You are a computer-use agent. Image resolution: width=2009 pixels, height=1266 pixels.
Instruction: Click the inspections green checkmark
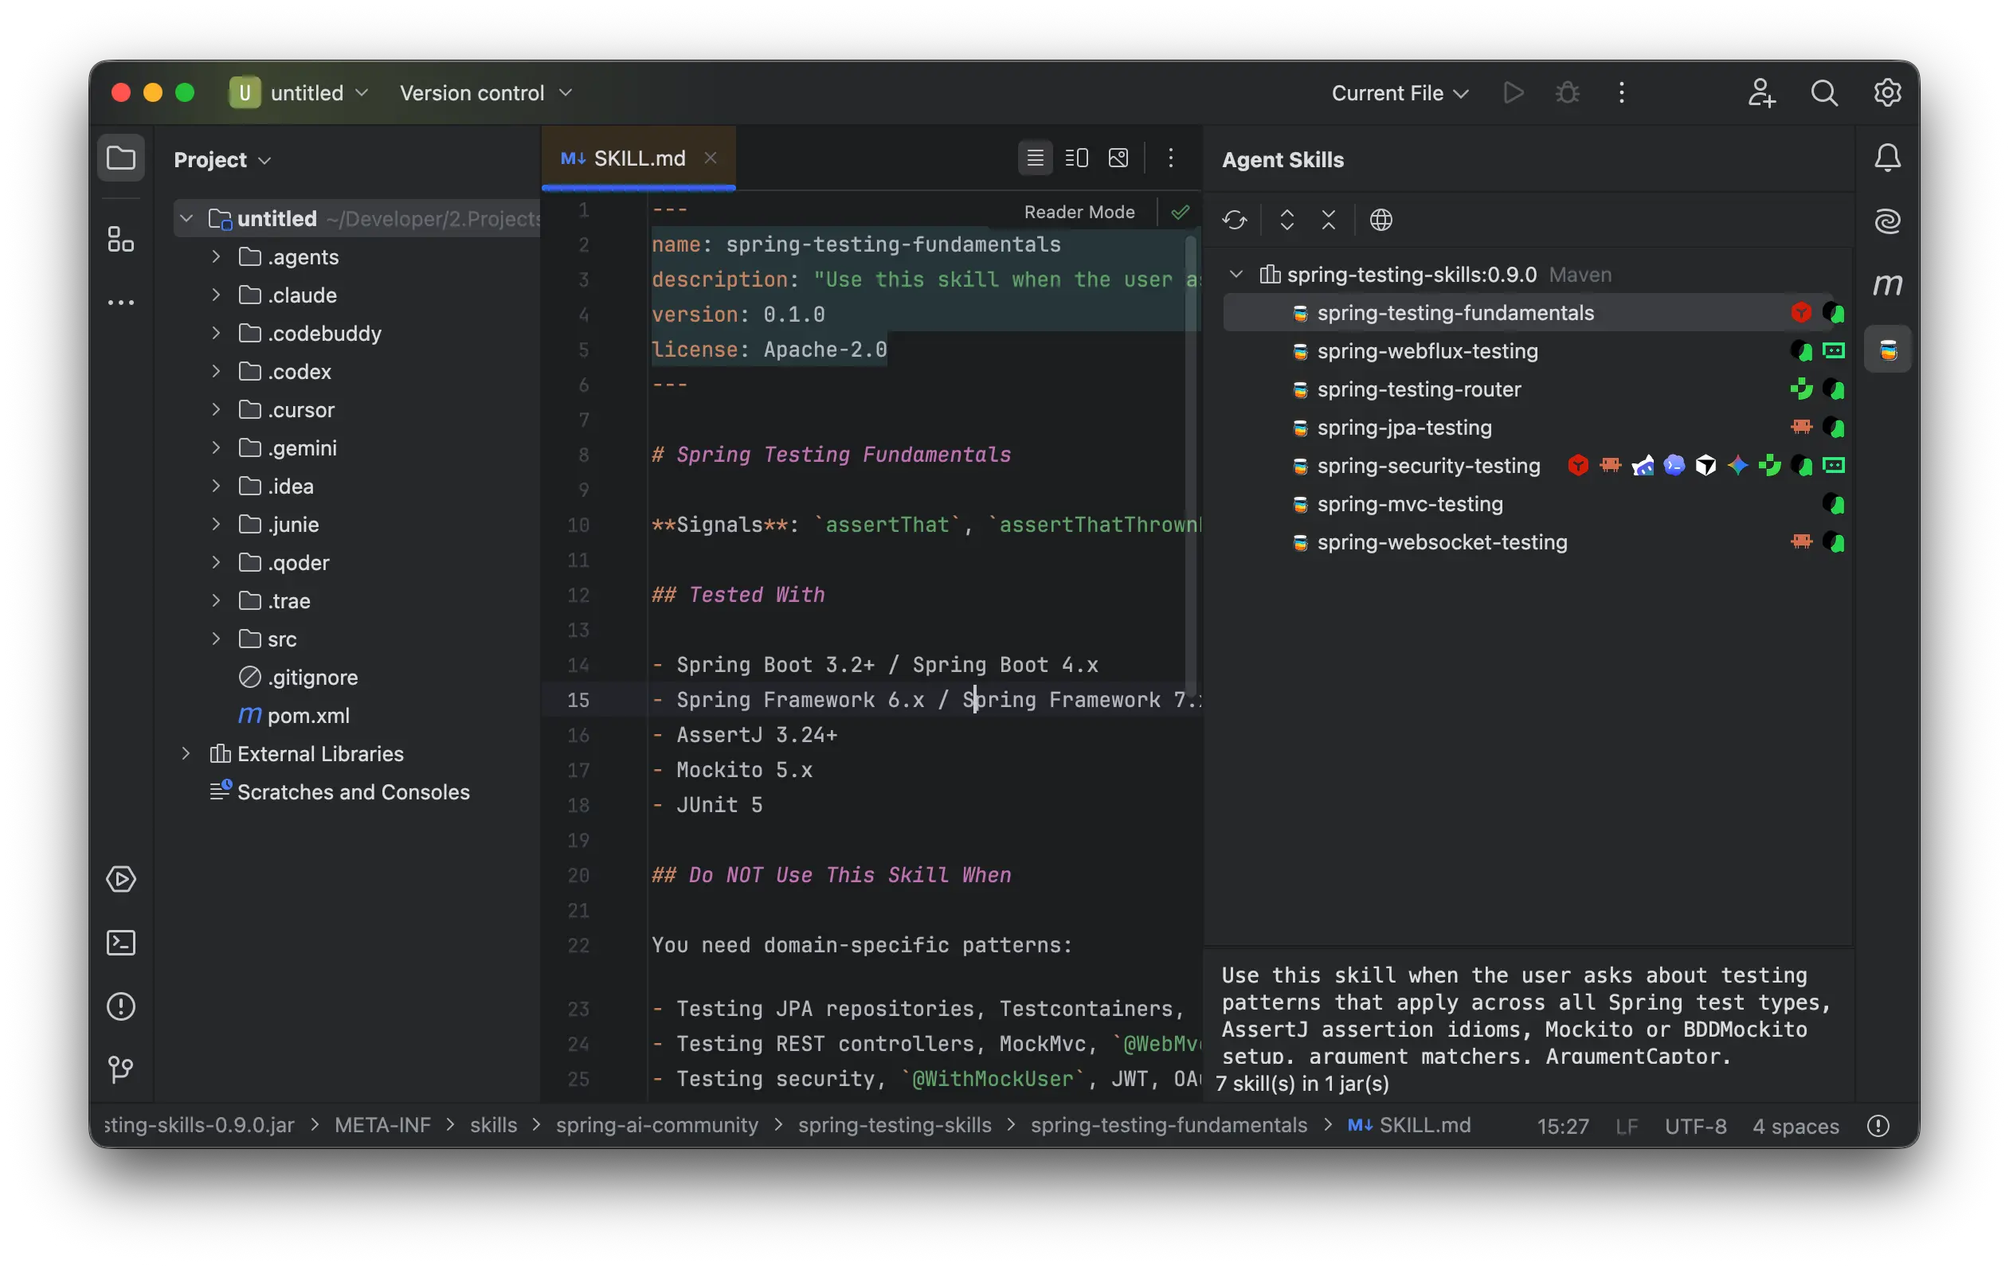(1180, 212)
